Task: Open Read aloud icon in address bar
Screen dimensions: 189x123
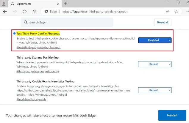Action: coord(168,12)
